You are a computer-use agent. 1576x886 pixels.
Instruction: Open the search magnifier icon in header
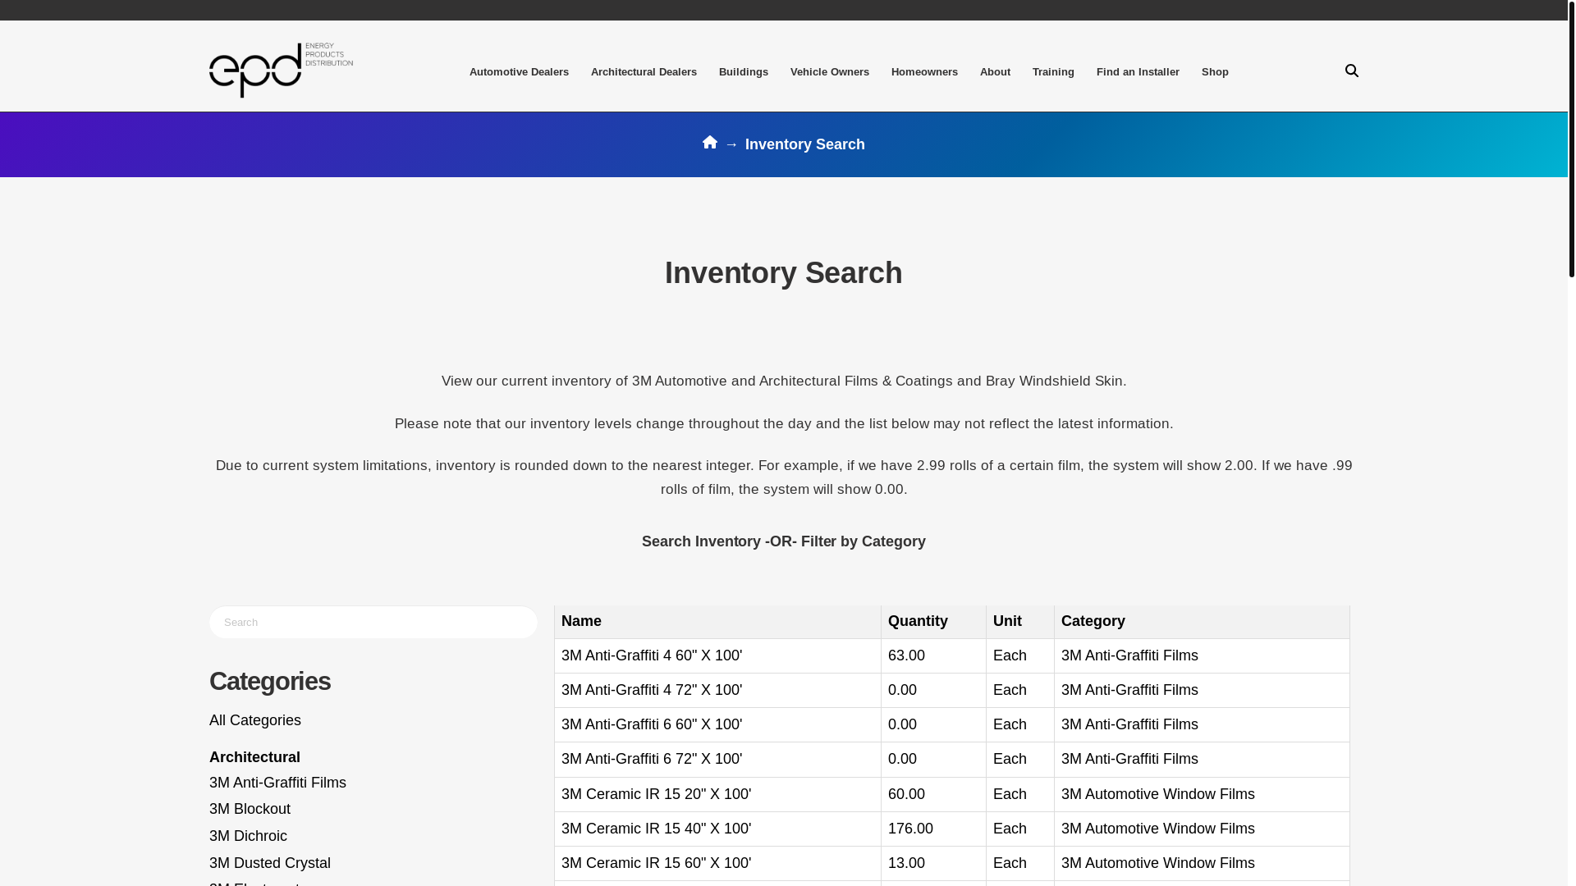(1351, 71)
